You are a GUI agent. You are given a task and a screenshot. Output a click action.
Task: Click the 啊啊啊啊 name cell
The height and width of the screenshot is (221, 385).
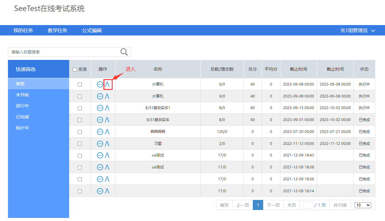158,132
